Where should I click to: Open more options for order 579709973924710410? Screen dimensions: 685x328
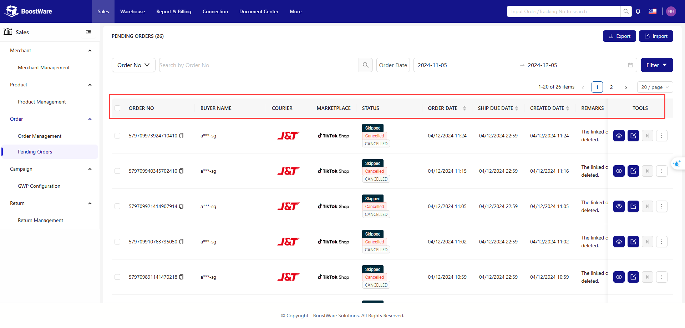[662, 136]
